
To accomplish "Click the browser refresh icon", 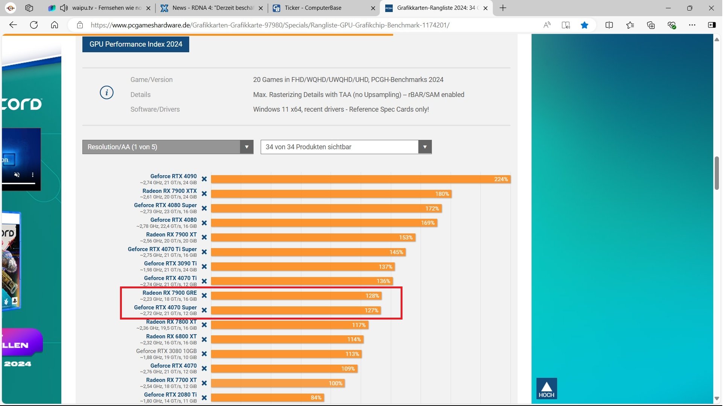I will click(x=34, y=25).
